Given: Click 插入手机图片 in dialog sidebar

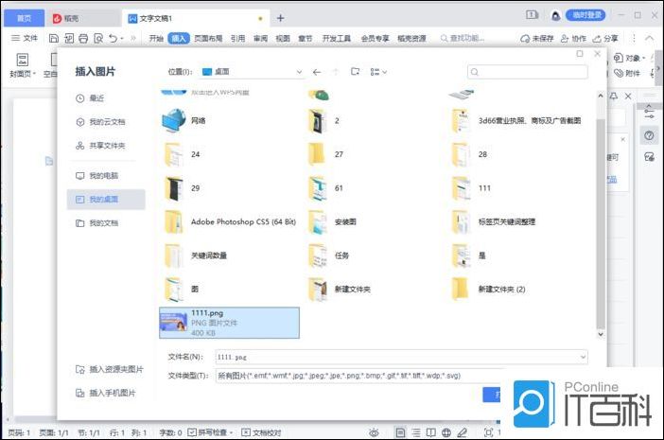Looking at the screenshot, I should (x=105, y=394).
